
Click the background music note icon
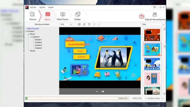[x=84, y=24]
